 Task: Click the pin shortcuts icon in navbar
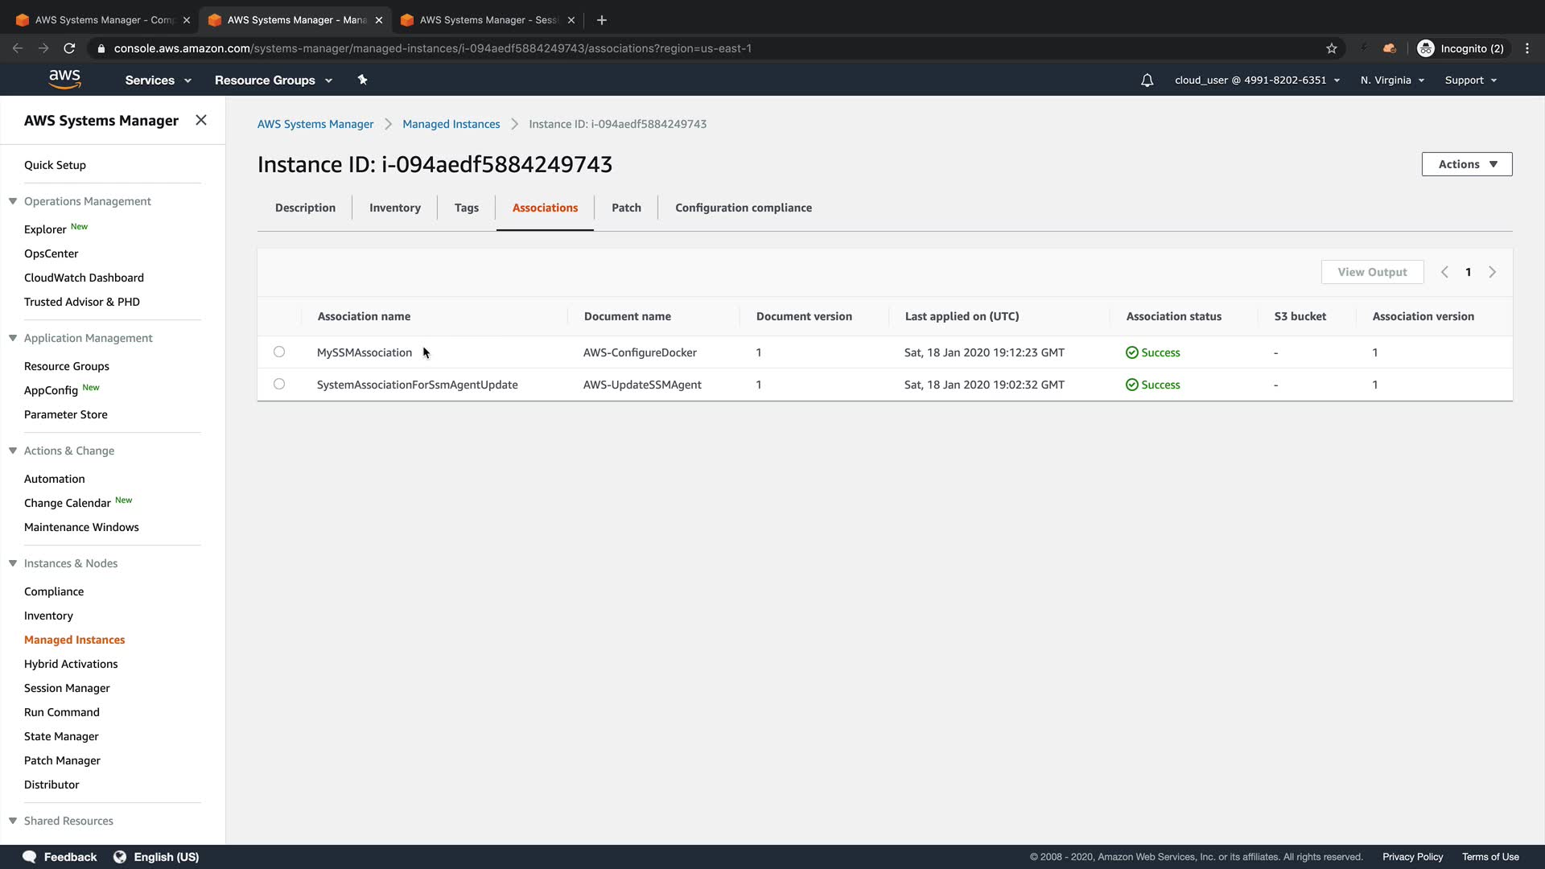tap(362, 80)
